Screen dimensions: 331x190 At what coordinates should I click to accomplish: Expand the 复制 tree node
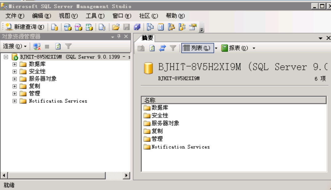[14, 86]
